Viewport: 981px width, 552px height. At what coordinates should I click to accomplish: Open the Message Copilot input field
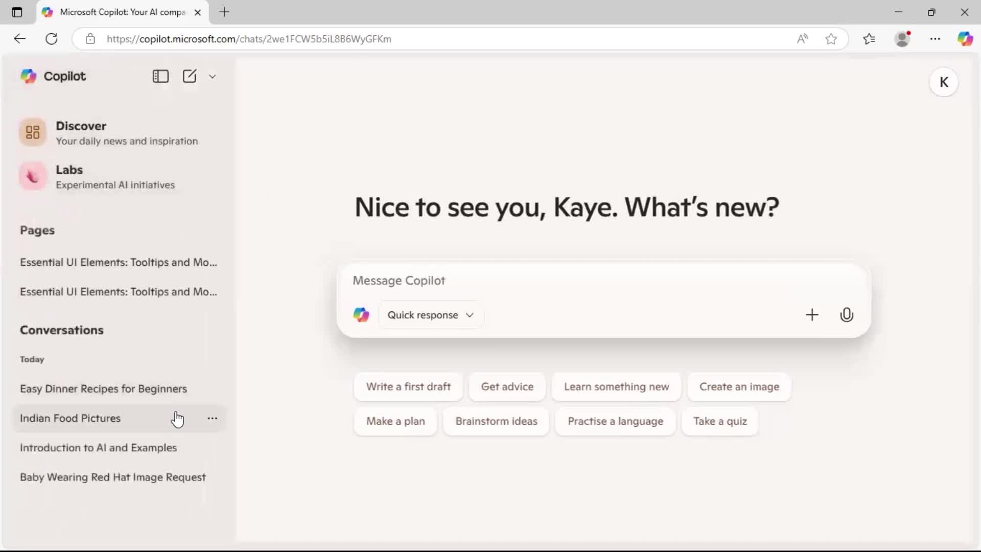[x=562, y=281]
